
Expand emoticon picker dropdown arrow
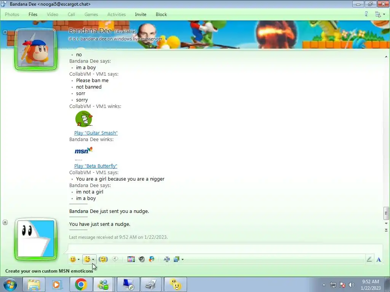click(78, 259)
